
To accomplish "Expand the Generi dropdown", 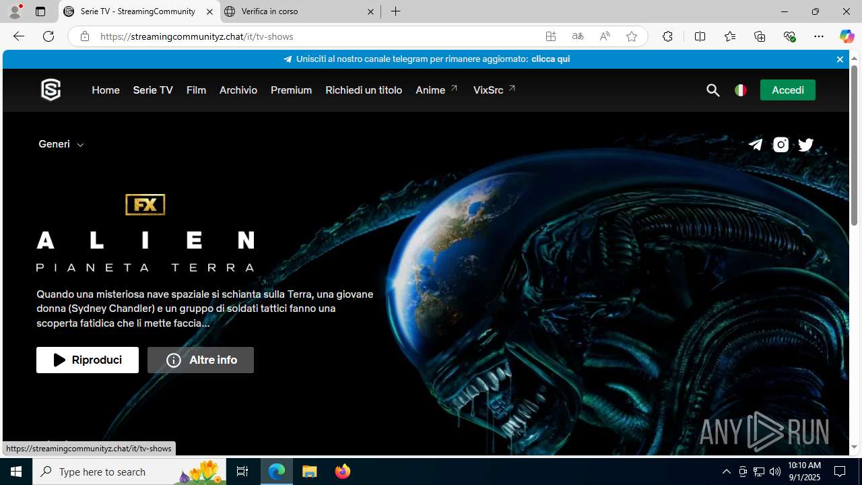I will [61, 144].
